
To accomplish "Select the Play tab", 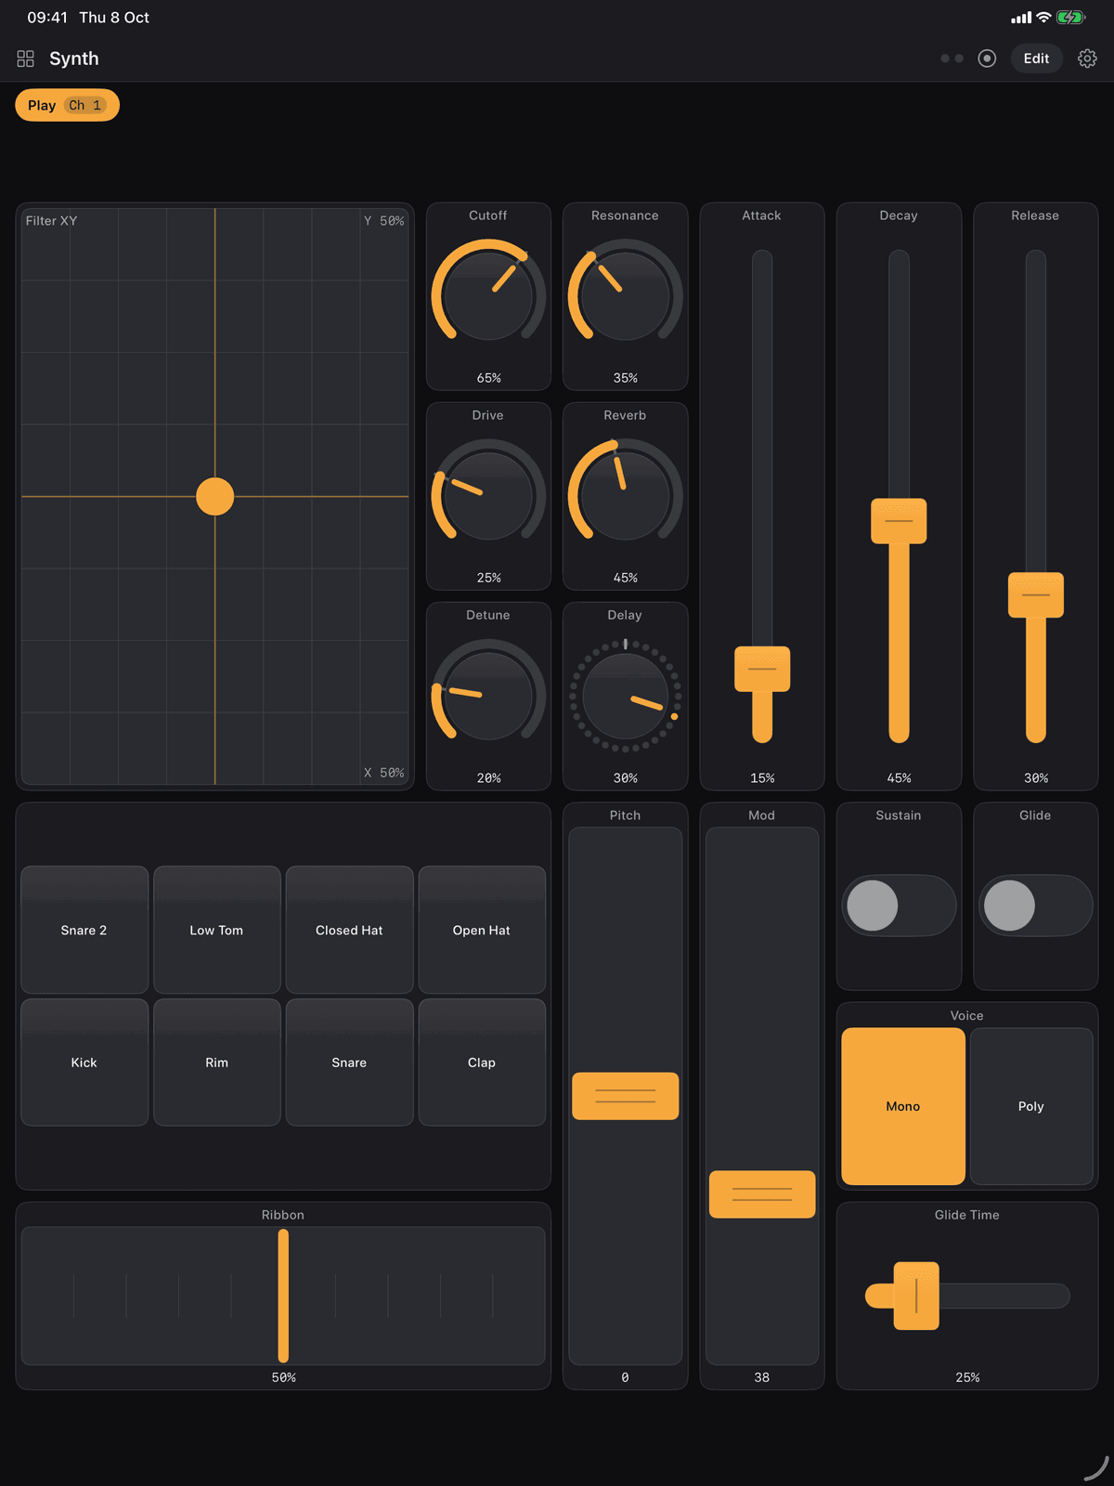I will click(x=67, y=105).
